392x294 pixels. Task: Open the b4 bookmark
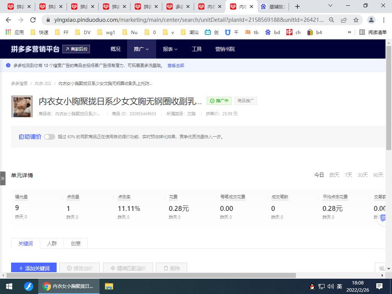pyautogui.click(x=315, y=32)
